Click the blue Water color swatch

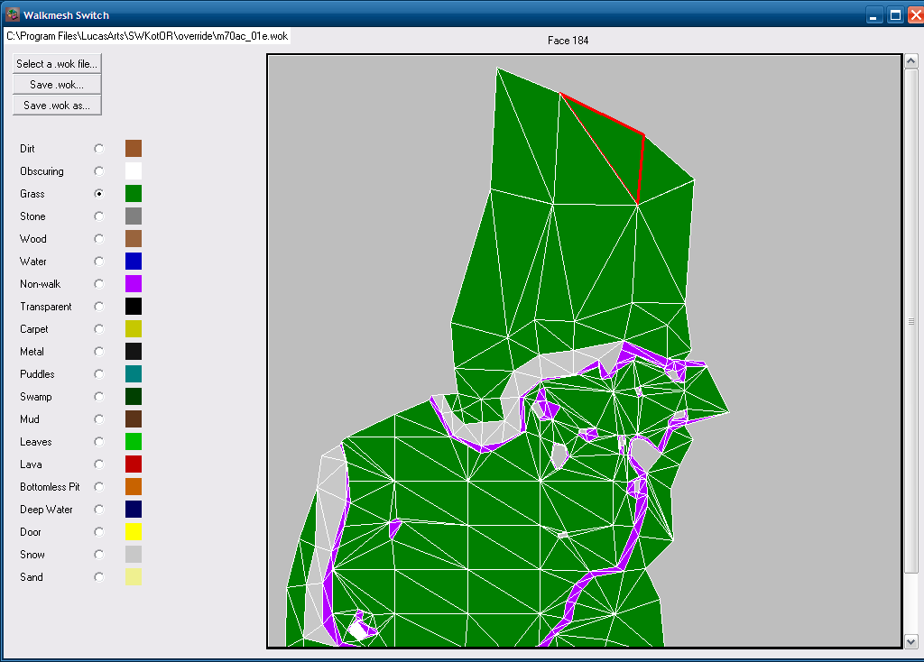coord(134,262)
